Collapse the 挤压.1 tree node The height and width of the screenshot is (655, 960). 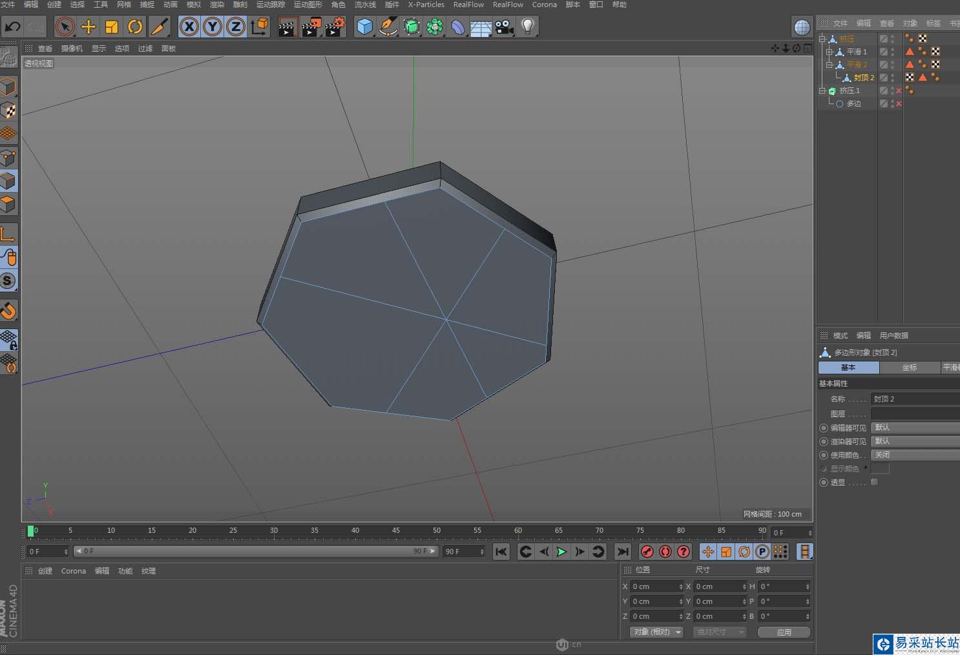tap(822, 91)
